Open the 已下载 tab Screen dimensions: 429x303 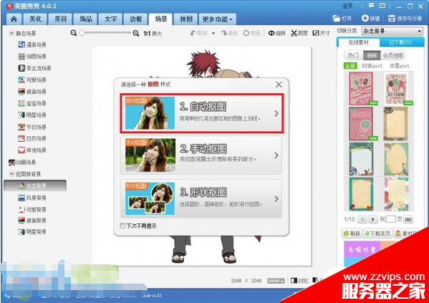(x=401, y=42)
